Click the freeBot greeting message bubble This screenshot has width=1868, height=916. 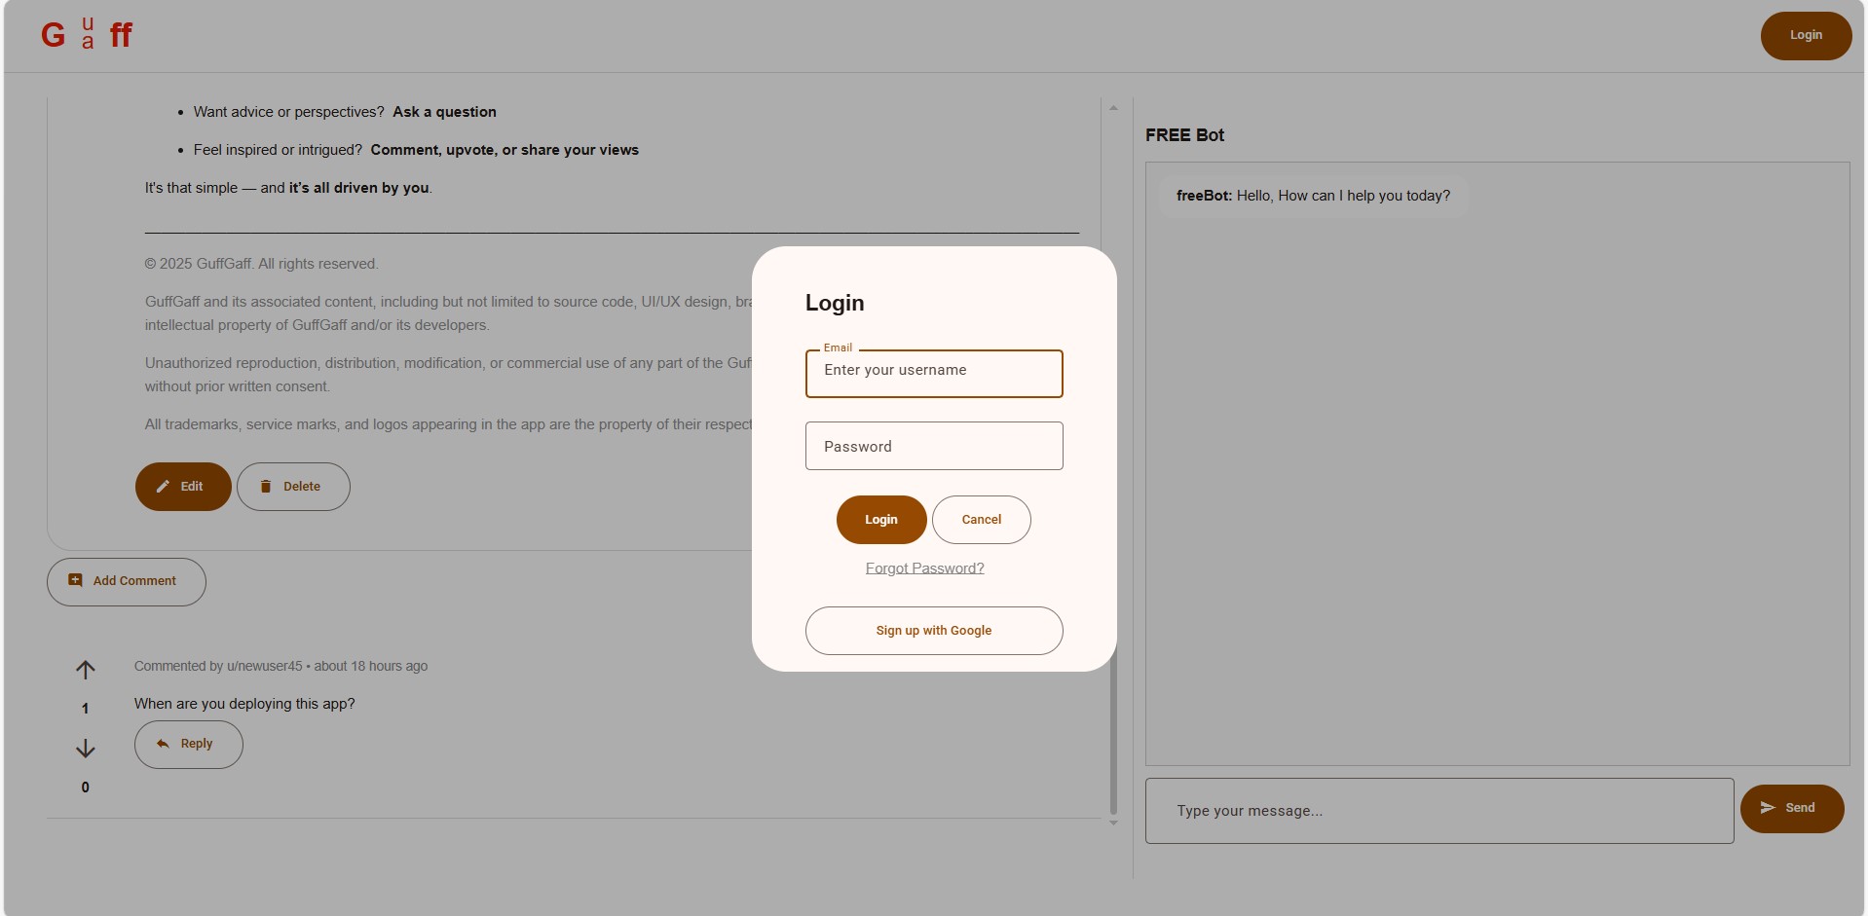1312,196
